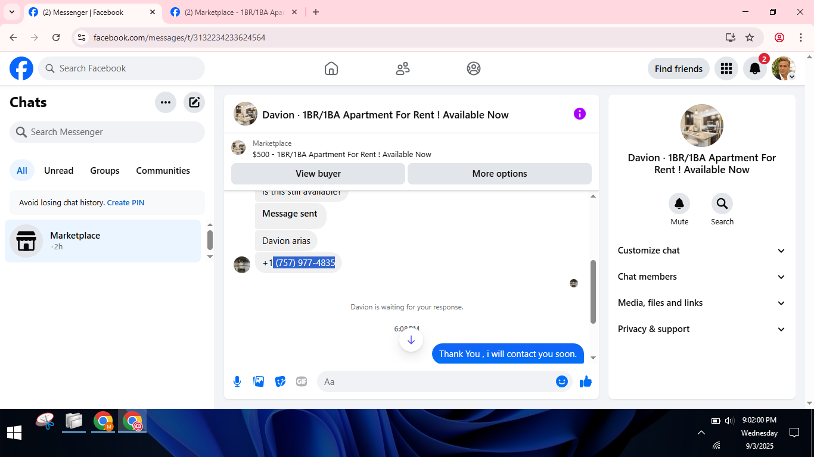This screenshot has height=457, width=814.
Task: Click the Message sent bubble
Action: [x=291, y=215]
